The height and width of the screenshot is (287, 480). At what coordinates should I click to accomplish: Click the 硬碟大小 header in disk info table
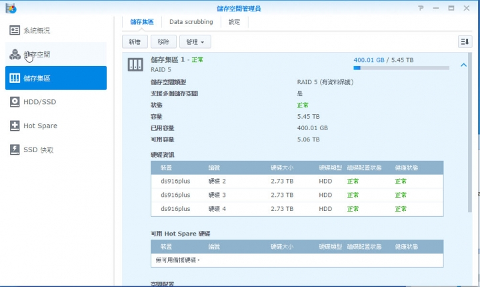tap(282, 168)
